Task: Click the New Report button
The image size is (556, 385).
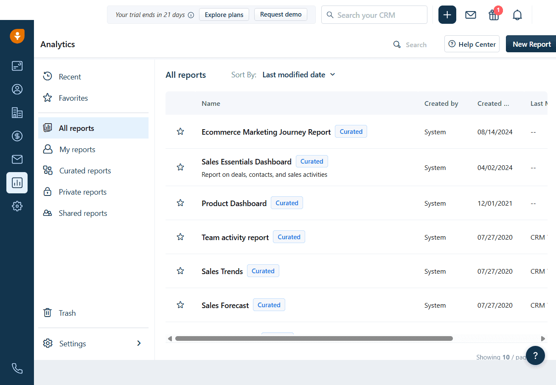Action: click(531, 44)
